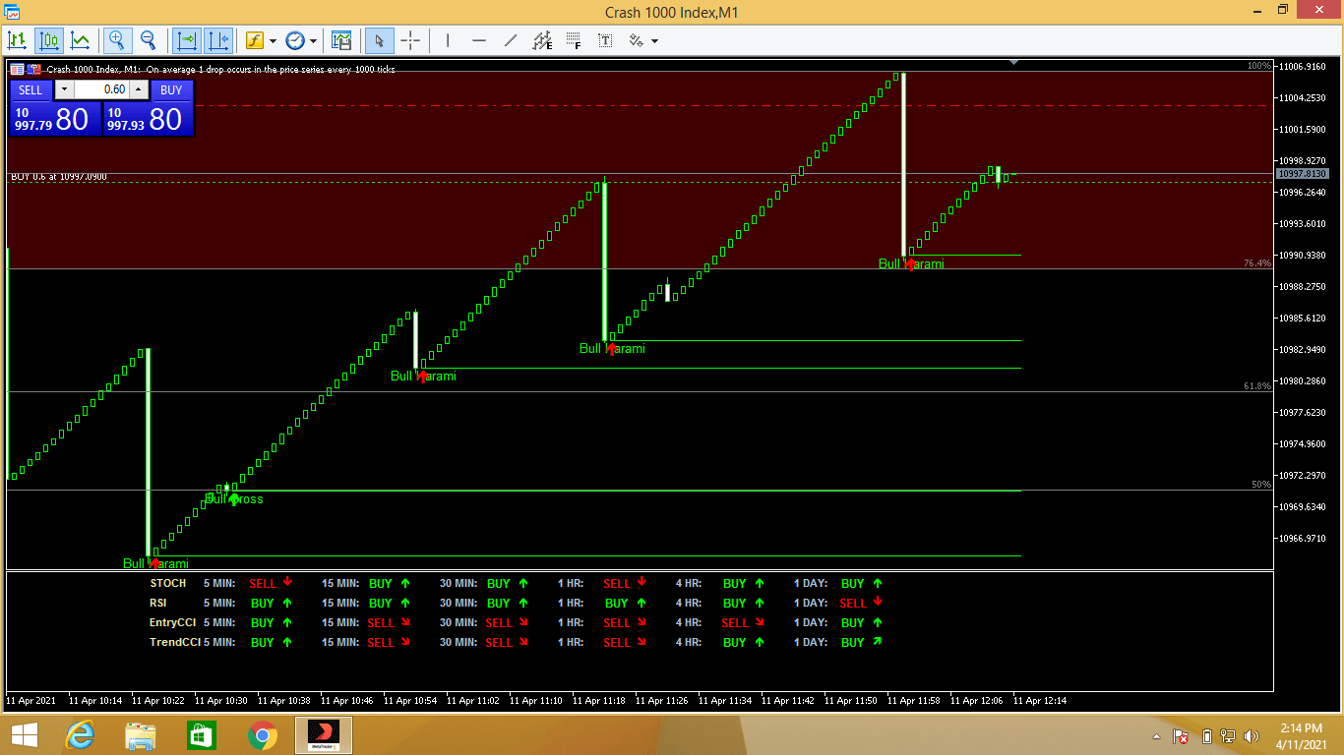
Task: Open the arrows and shapes dropdown
Action: (x=654, y=41)
